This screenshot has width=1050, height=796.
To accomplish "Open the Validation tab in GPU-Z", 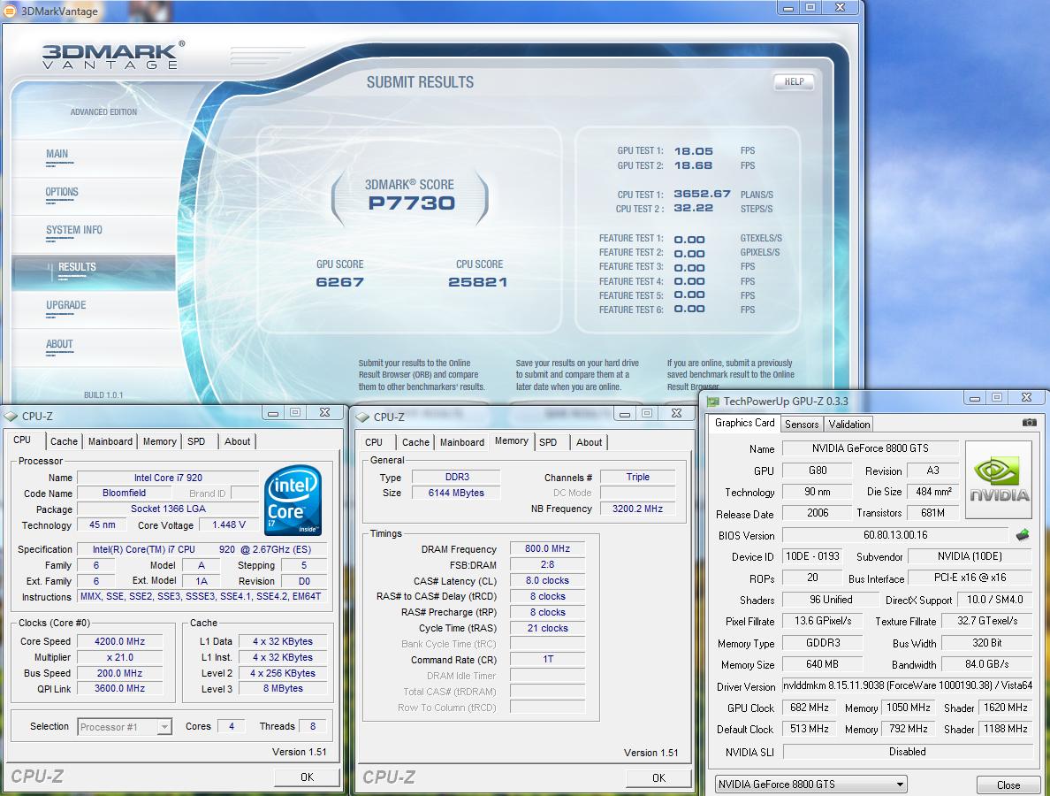I will click(x=848, y=425).
